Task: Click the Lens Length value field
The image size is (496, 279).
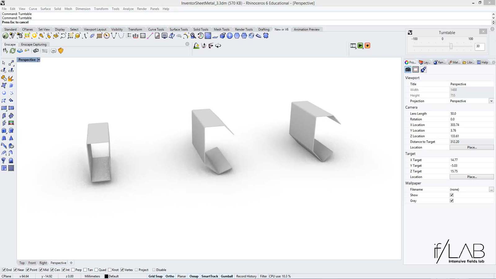Action: [x=471, y=113]
